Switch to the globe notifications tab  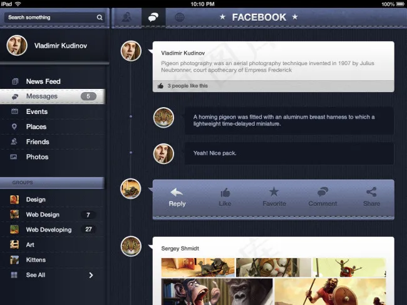179,18
